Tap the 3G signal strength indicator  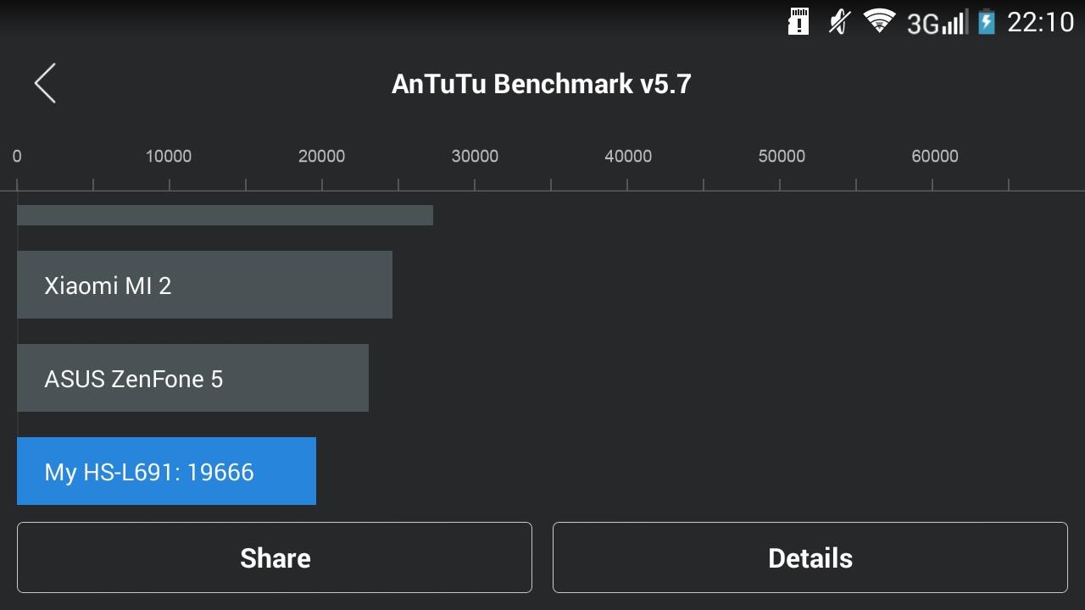[x=937, y=23]
